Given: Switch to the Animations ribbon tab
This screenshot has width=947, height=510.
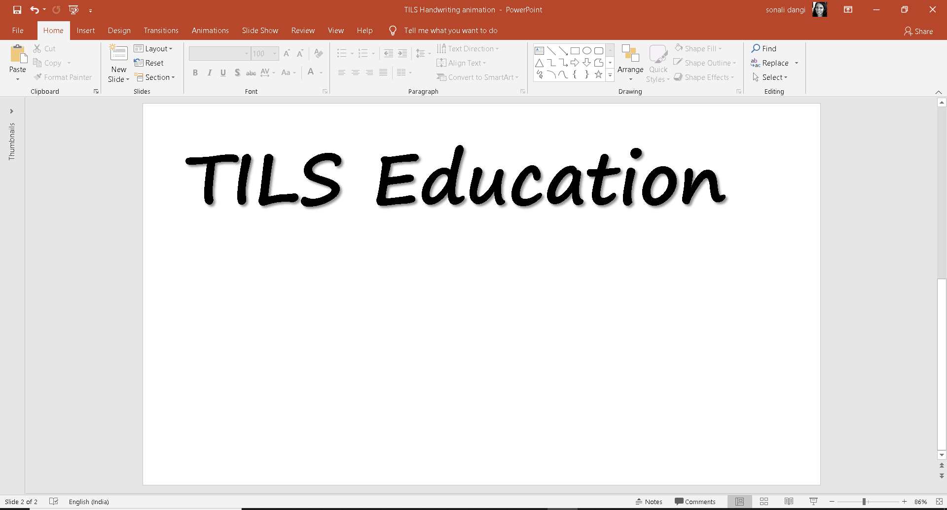Looking at the screenshot, I should [210, 30].
